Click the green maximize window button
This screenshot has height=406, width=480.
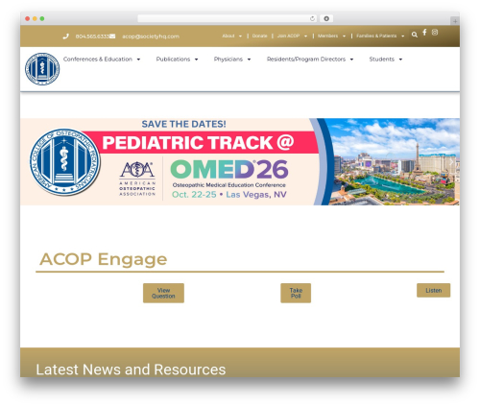tap(42, 19)
